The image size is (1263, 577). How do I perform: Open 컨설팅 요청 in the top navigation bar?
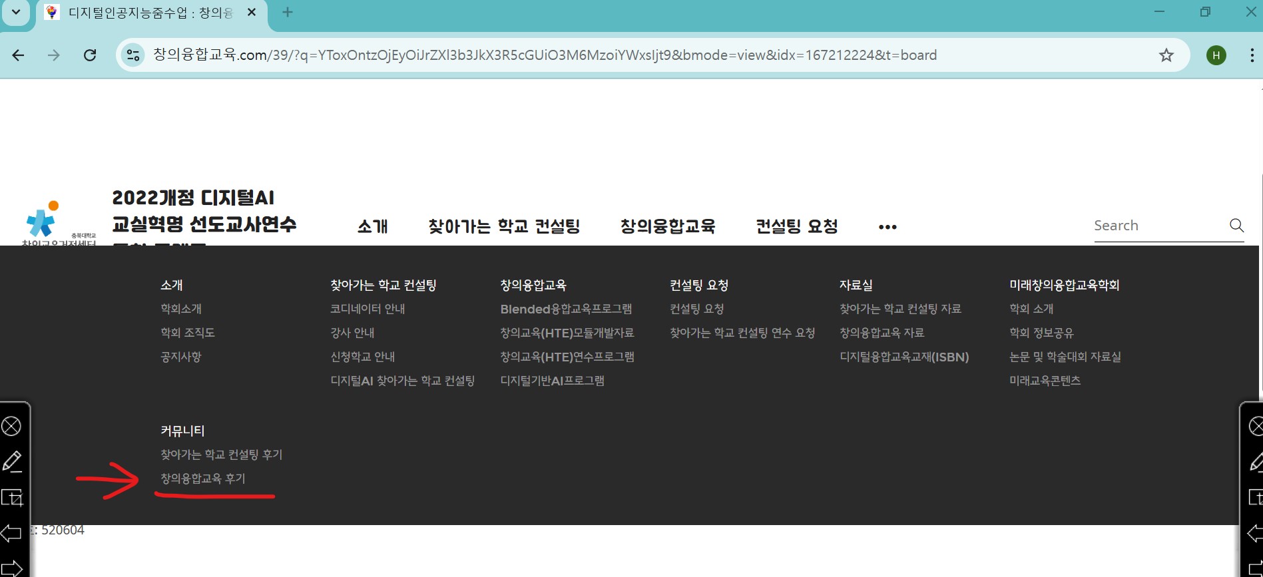797,226
